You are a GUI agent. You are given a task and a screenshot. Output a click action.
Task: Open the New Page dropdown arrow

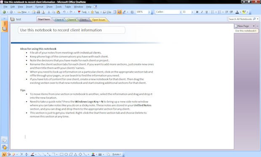254,26
